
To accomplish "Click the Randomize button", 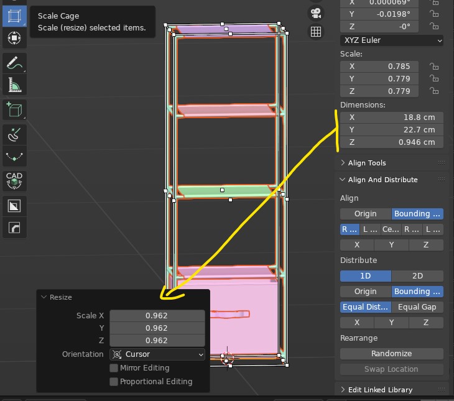I will pos(392,354).
